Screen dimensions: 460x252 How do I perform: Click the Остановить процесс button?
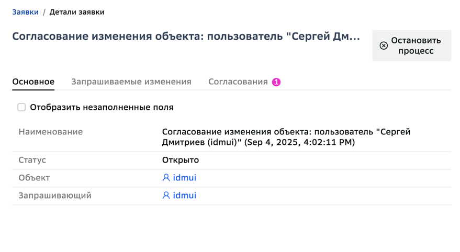pyautogui.click(x=412, y=45)
